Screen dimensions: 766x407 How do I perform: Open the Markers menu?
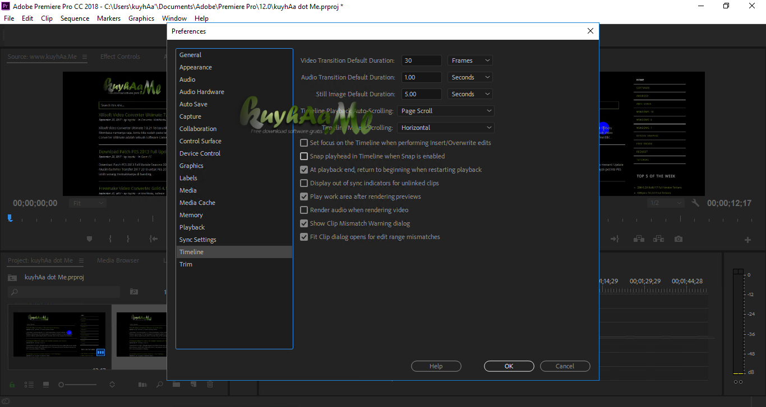(x=109, y=18)
